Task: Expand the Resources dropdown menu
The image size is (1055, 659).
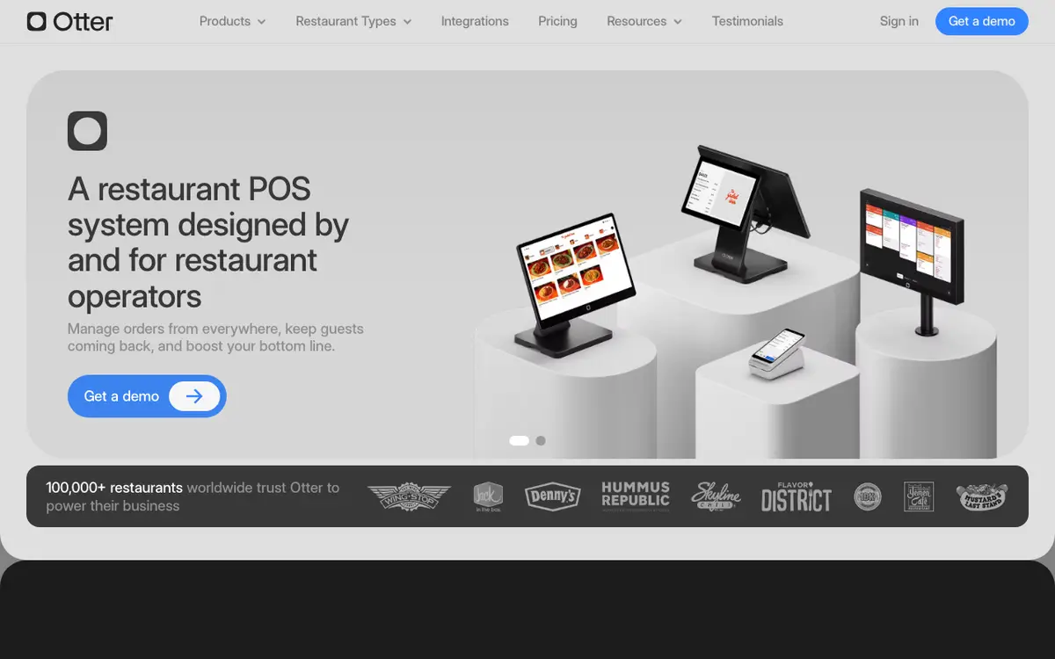Action: tap(644, 21)
